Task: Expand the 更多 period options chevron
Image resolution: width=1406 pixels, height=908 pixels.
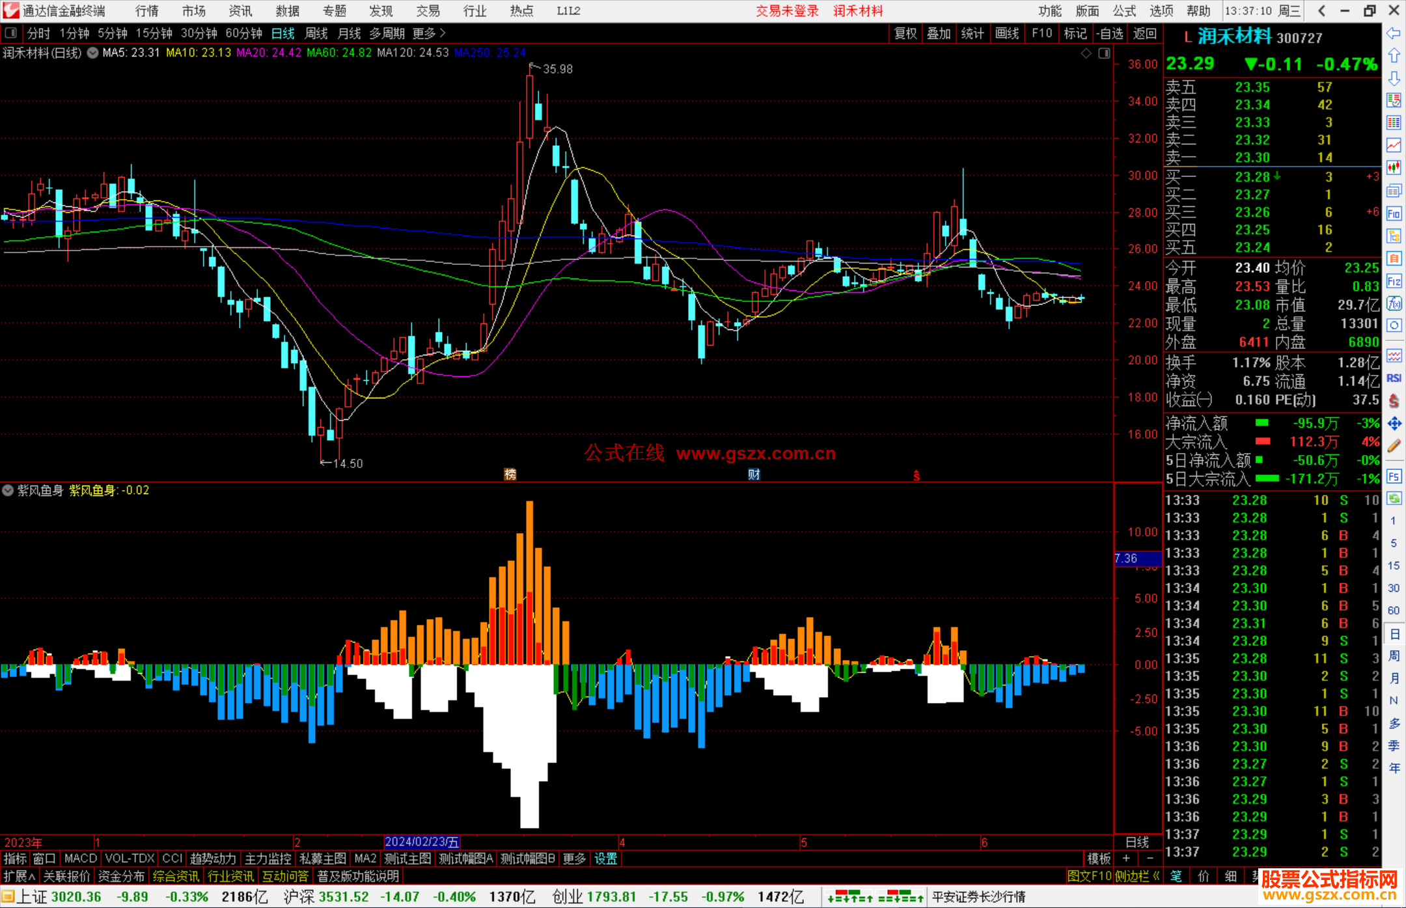Action: click(443, 33)
